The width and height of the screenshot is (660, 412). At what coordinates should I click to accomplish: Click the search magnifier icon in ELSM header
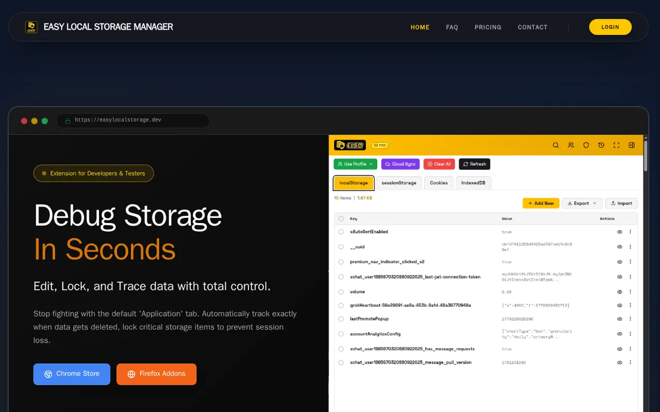[x=555, y=145]
